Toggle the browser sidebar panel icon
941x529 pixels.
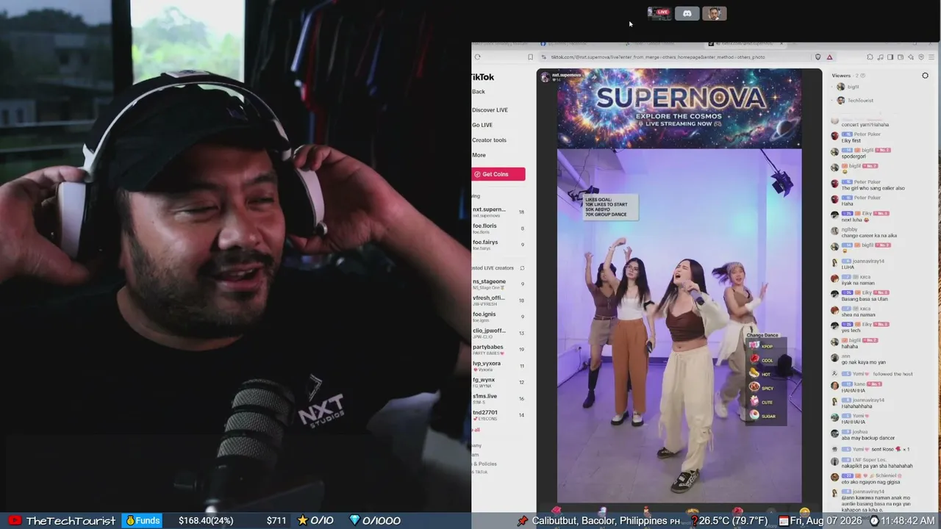(890, 57)
